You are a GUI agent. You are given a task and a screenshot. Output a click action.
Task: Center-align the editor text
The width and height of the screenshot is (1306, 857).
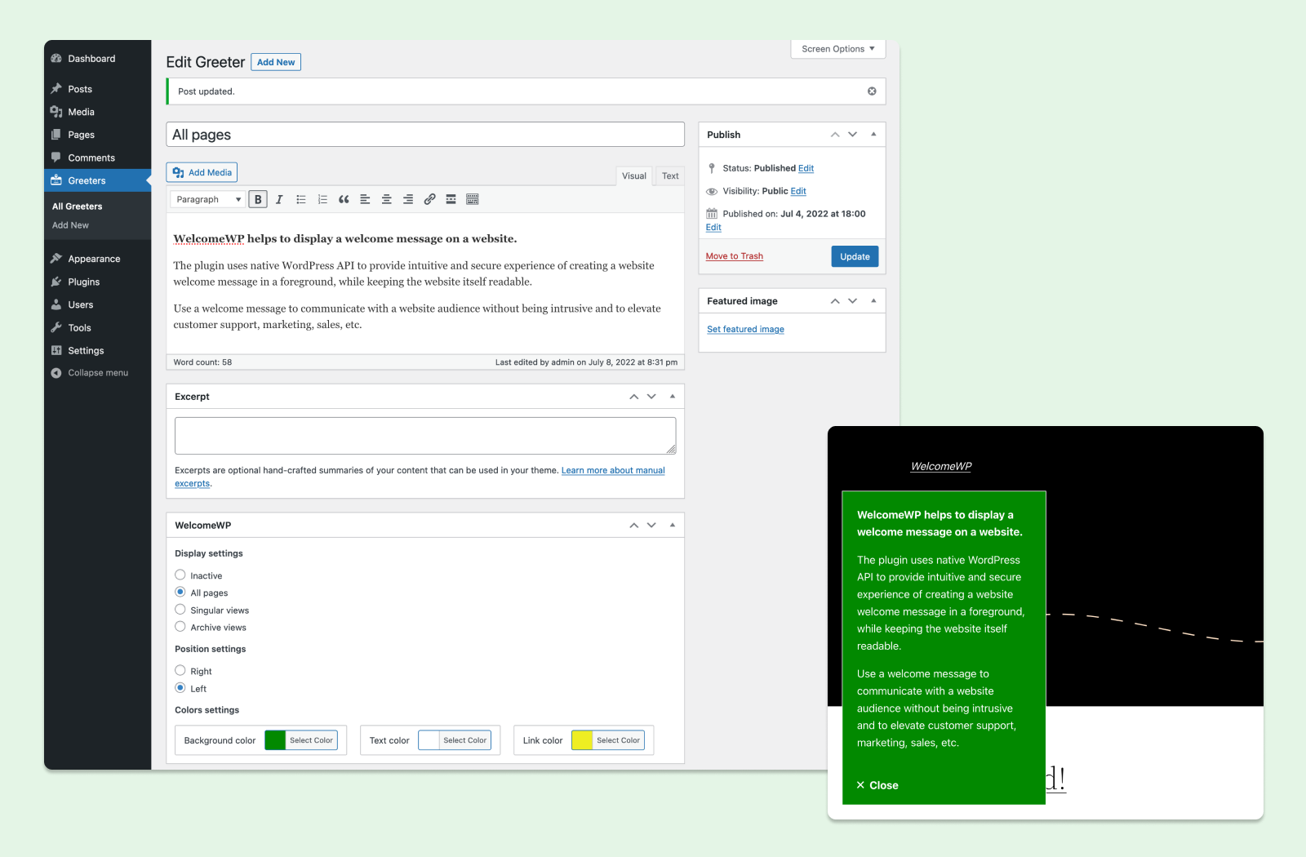click(386, 199)
